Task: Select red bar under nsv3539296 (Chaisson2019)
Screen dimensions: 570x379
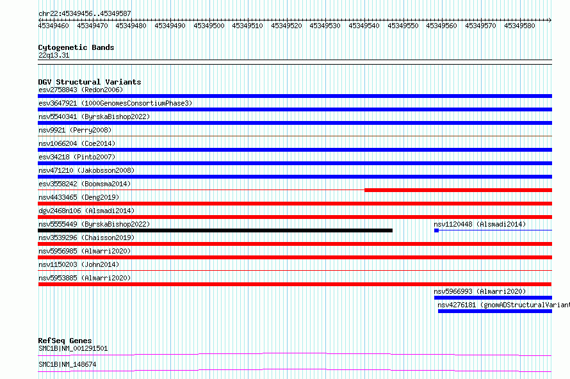Action: pos(295,244)
